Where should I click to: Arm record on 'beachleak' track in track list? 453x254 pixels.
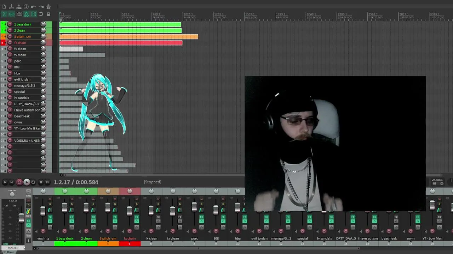(10, 116)
